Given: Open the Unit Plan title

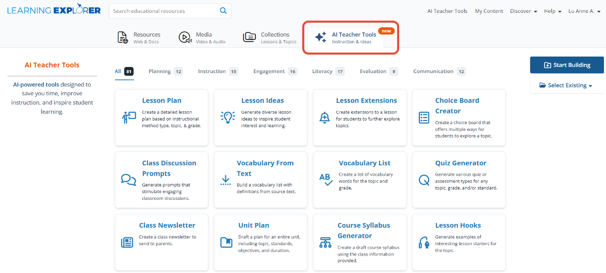Looking at the screenshot, I should [254, 225].
